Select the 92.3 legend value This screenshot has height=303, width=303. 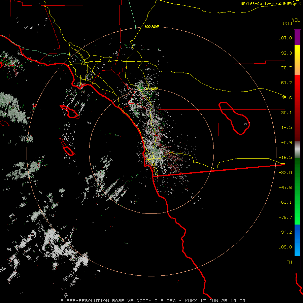point(287,53)
